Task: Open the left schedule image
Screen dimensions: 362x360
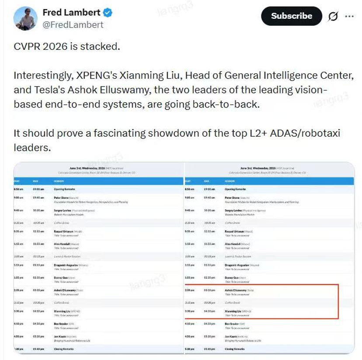Action: [98, 258]
